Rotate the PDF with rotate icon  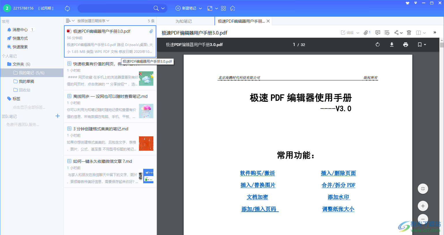coord(378,45)
